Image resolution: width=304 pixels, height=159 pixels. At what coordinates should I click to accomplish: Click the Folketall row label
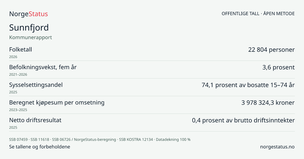pyautogui.click(x=21, y=49)
